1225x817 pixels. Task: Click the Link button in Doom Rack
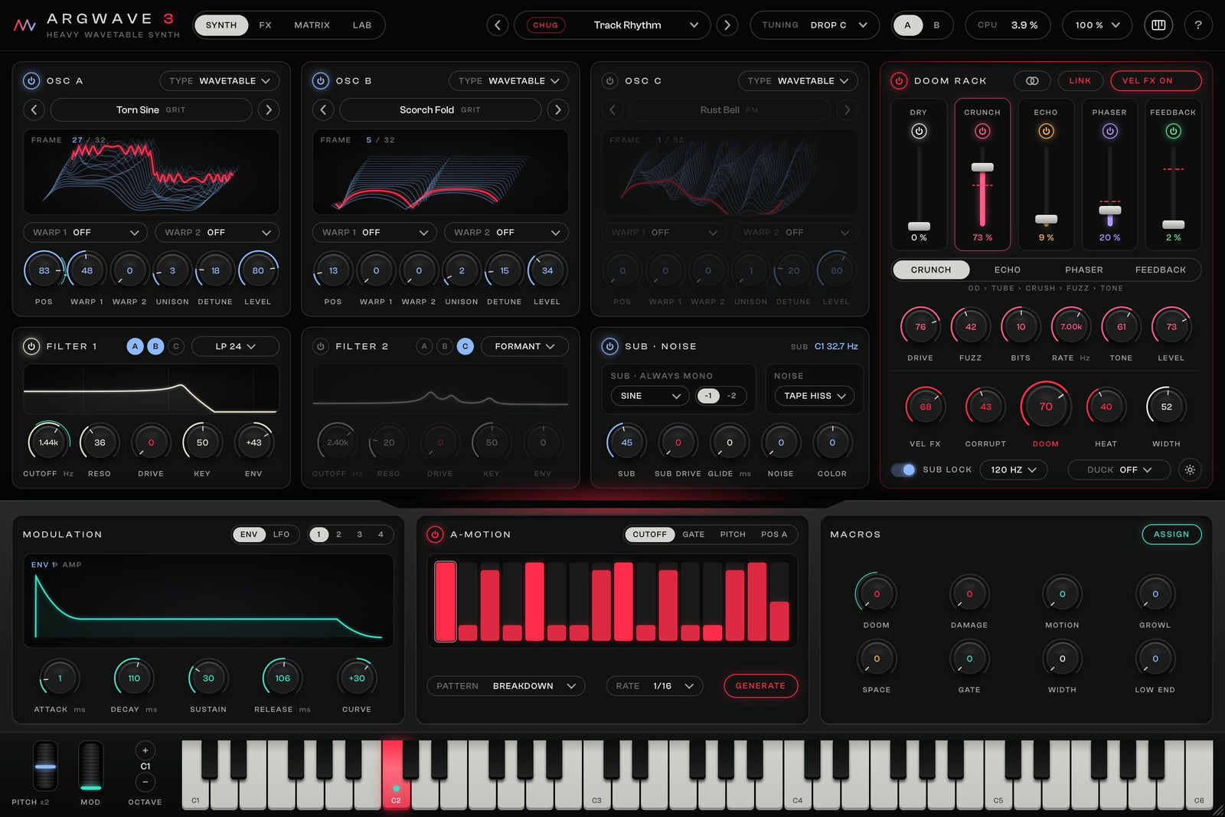tap(1080, 80)
